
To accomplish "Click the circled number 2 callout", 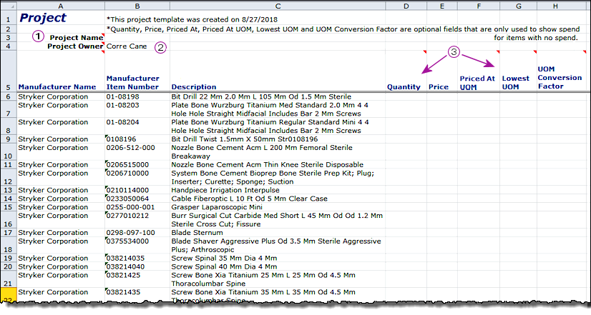I will [x=161, y=48].
